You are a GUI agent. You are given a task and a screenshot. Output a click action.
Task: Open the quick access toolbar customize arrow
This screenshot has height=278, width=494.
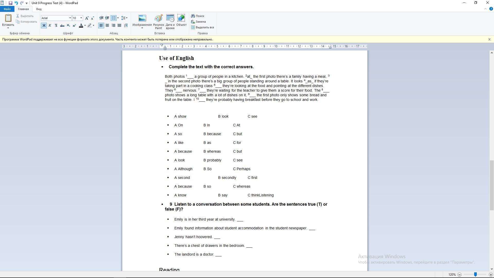[x=27, y=3]
